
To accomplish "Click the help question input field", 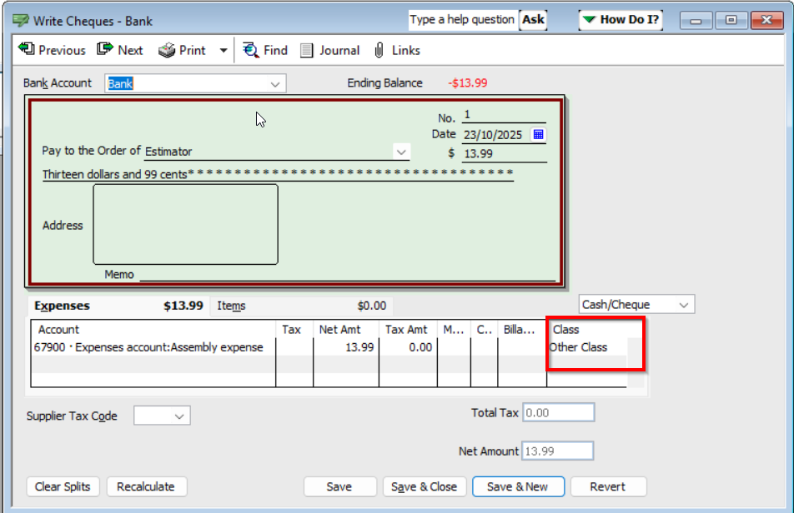I will [462, 20].
